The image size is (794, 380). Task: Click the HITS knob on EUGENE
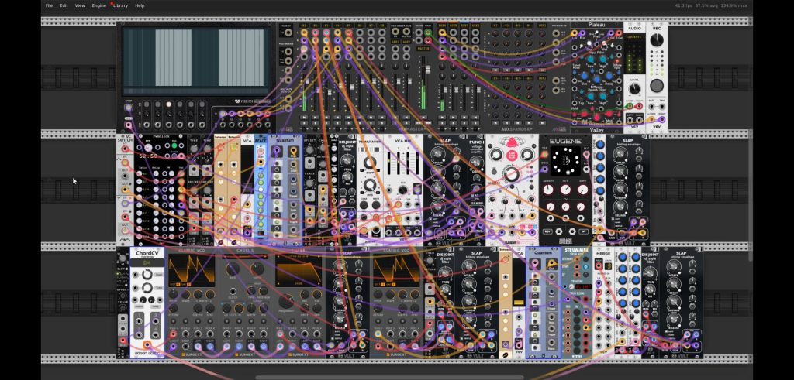565,190
